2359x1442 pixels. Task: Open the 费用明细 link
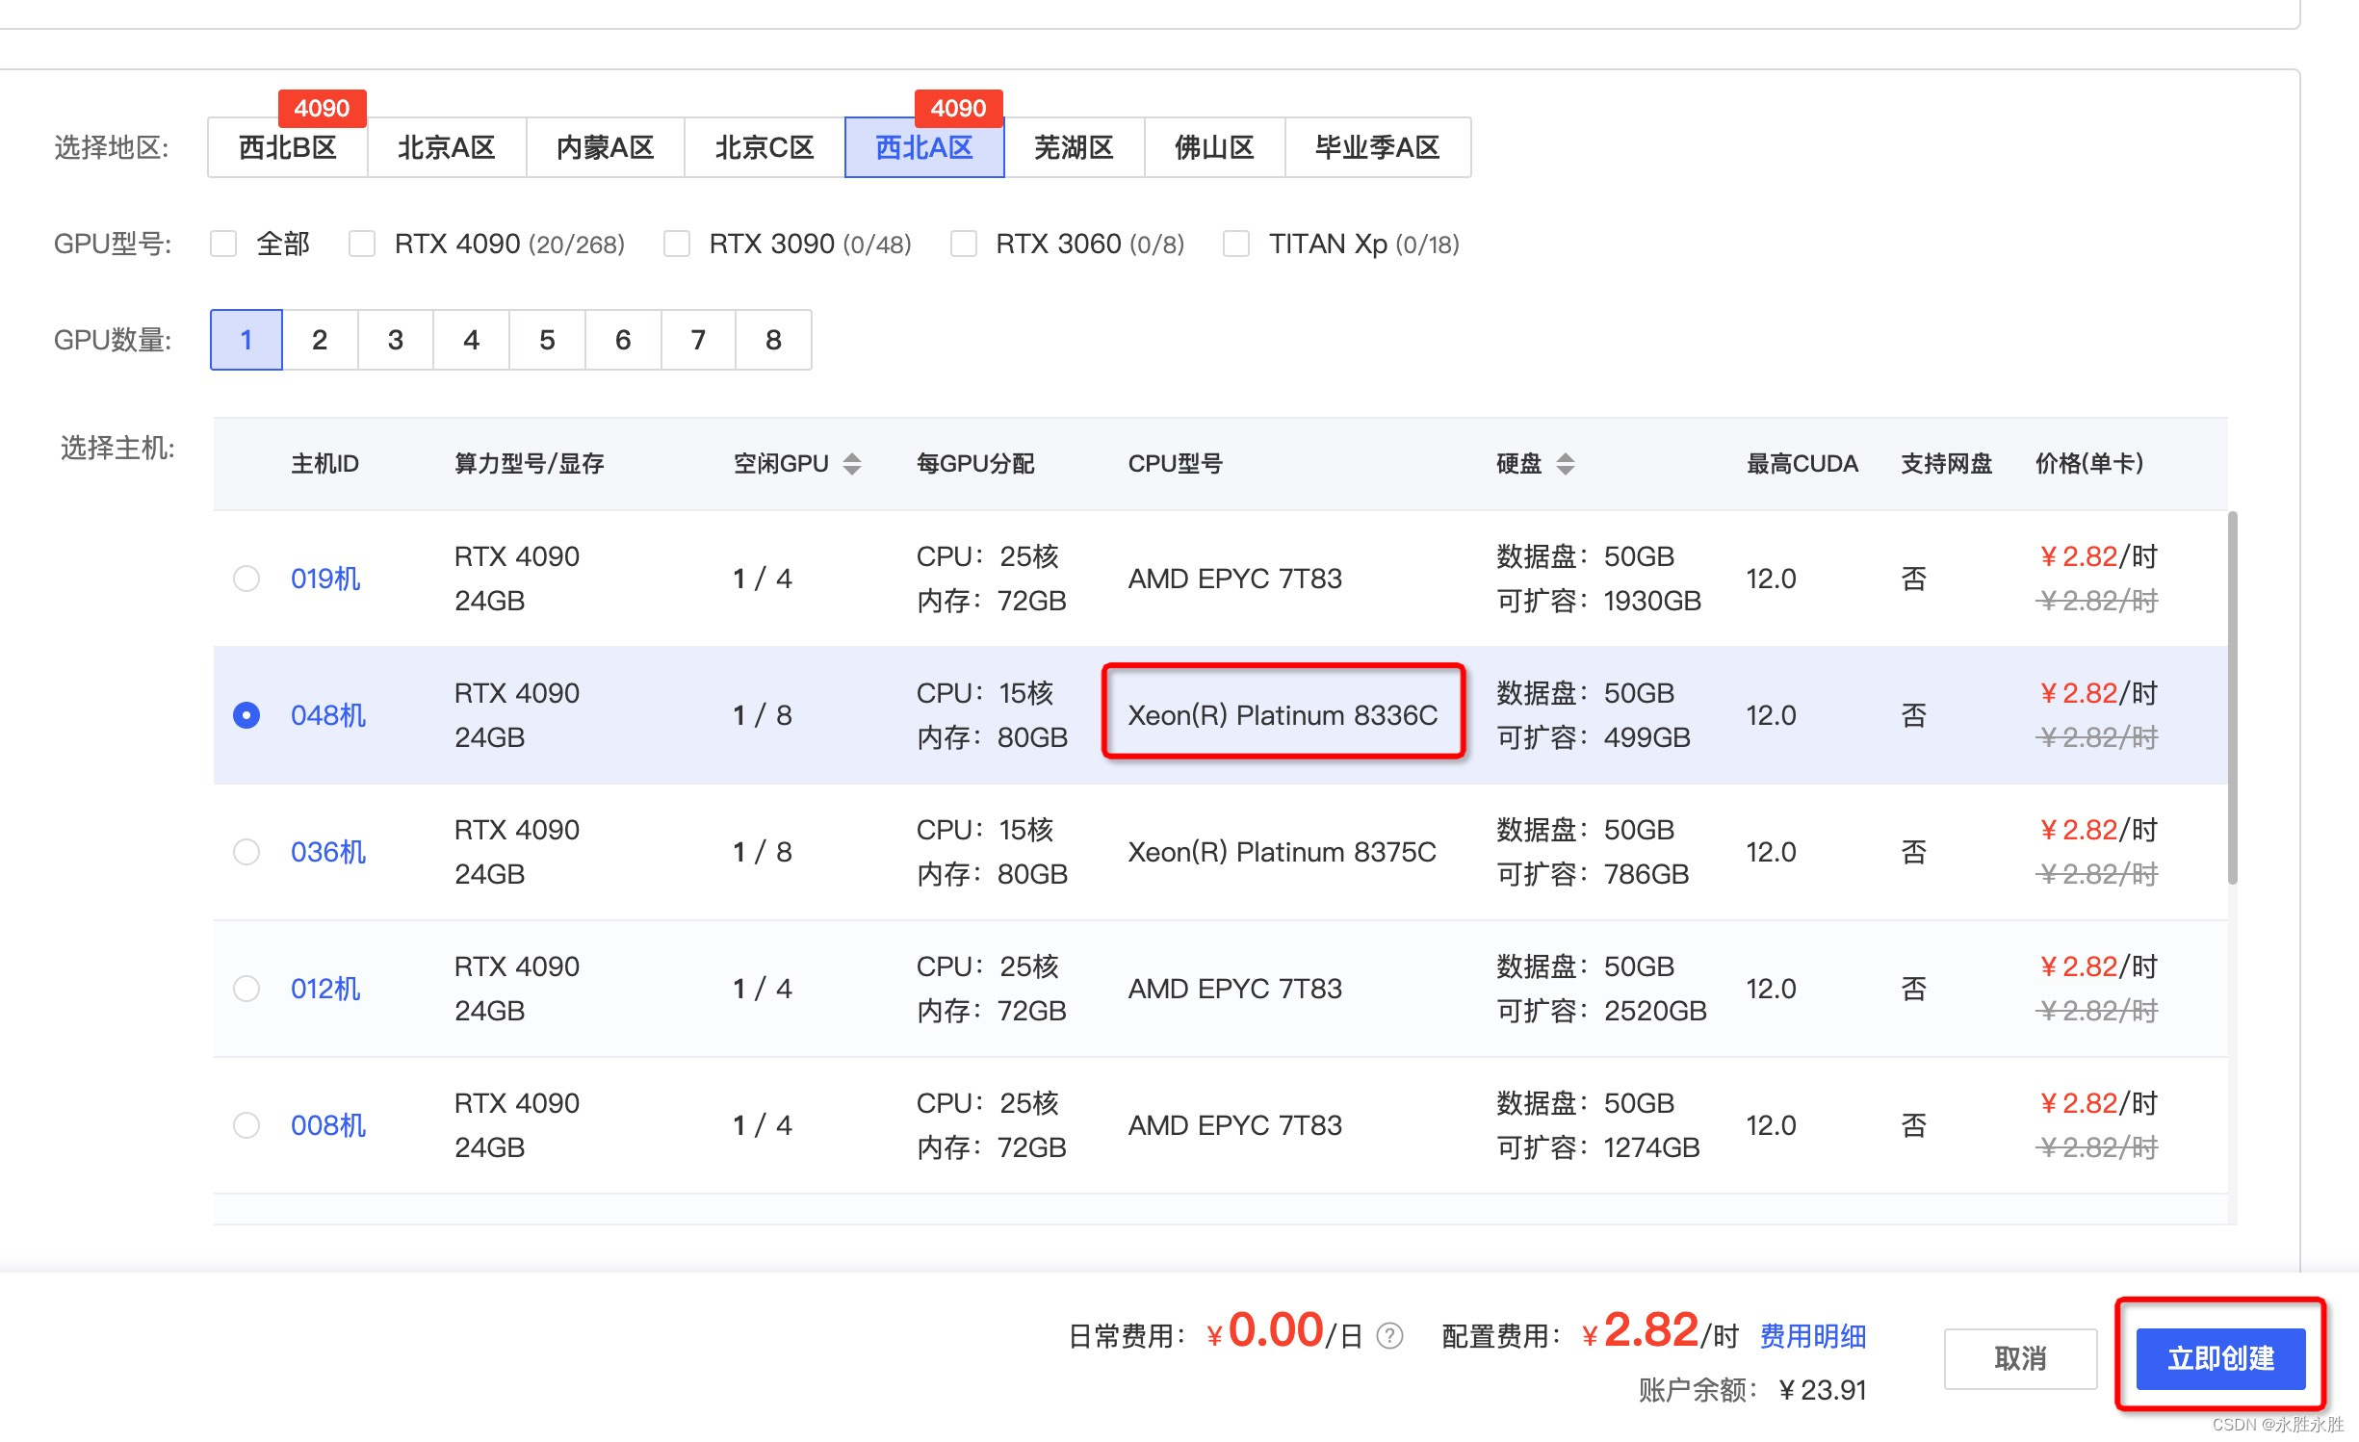click(1812, 1335)
